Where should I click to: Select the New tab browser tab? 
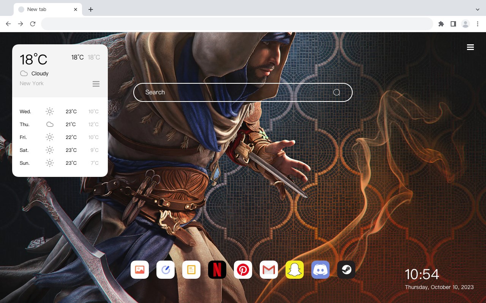pos(48,9)
